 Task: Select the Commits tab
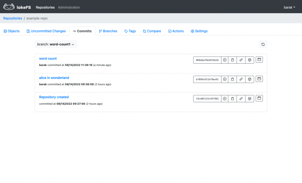[82, 31]
